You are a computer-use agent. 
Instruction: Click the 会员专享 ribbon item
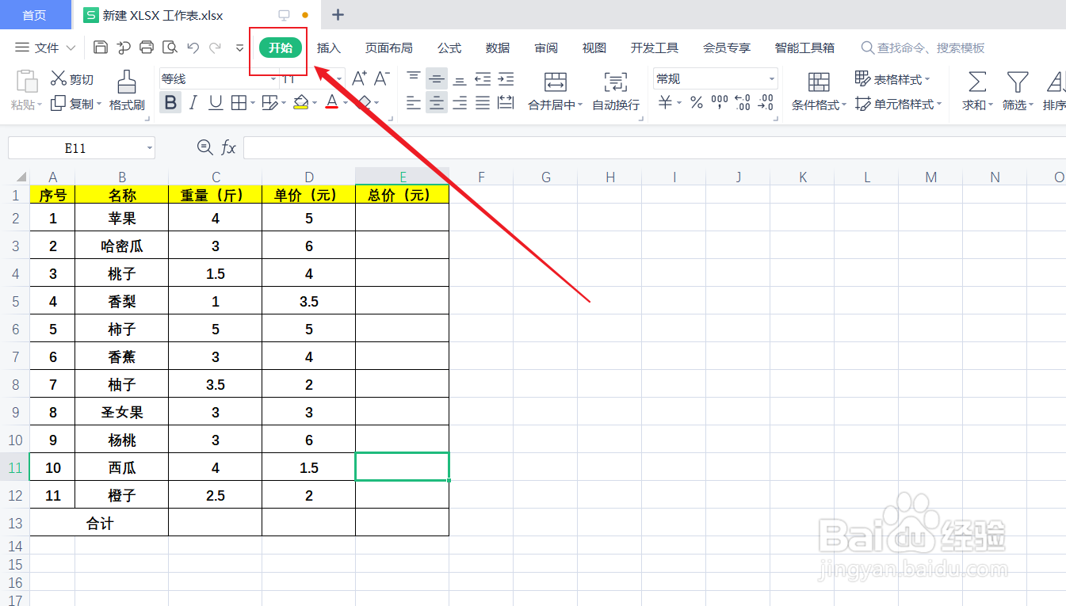coord(726,48)
